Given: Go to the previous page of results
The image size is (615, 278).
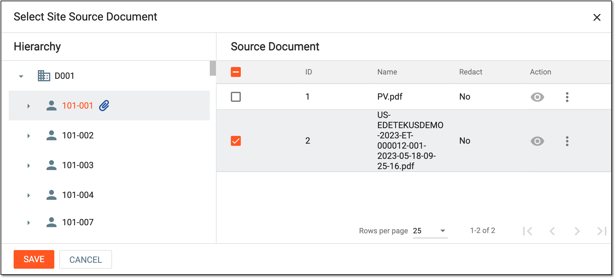Looking at the screenshot, I should click(552, 231).
